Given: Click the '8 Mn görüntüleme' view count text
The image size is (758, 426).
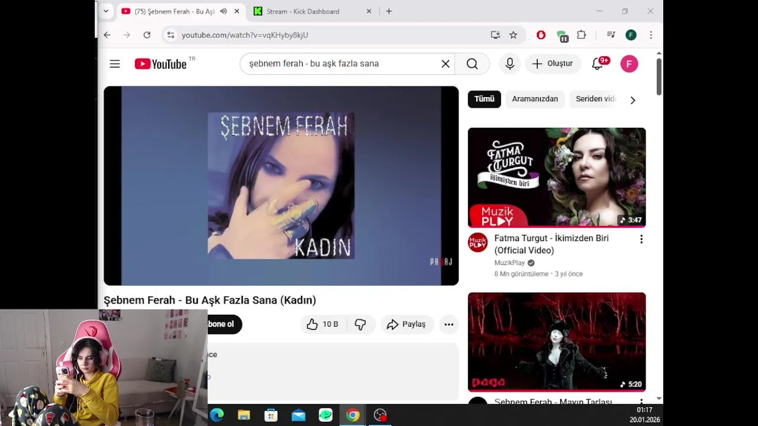Looking at the screenshot, I should tap(521, 274).
